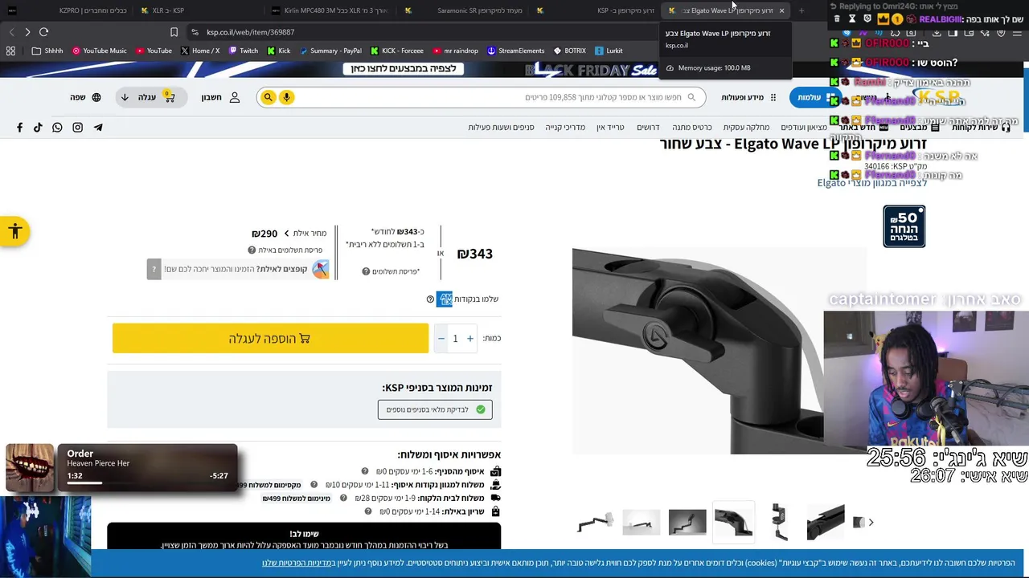The width and height of the screenshot is (1029, 578).
Task: Add product to cart with הוספה לעגלה
Action: 270,339
